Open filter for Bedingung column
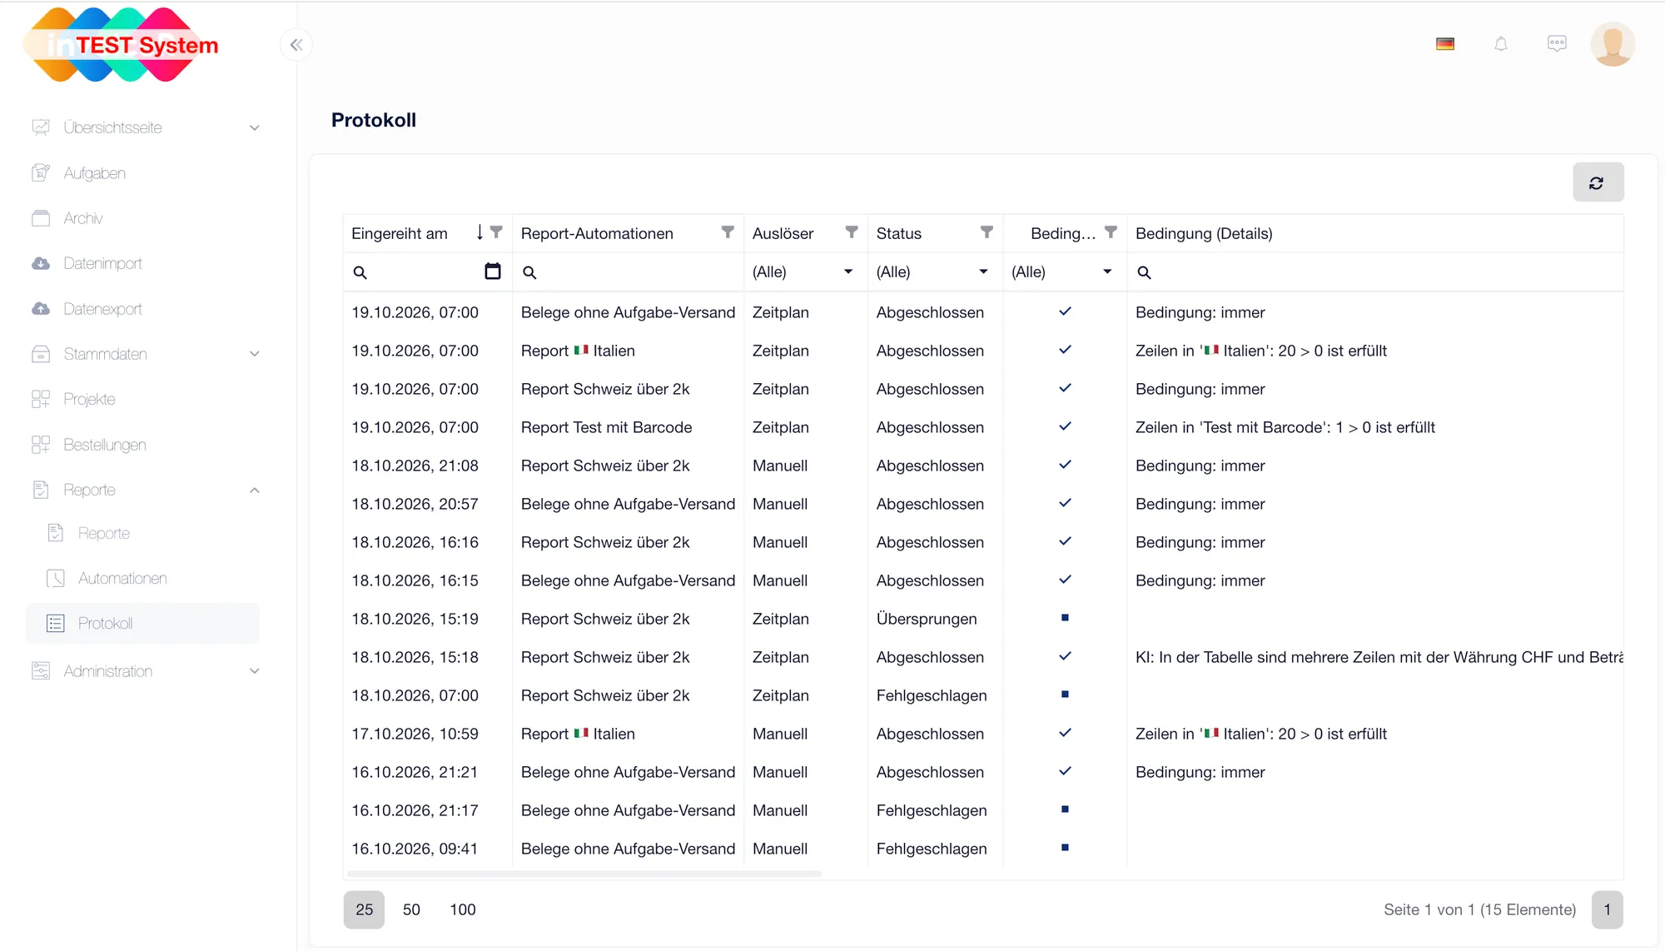Image resolution: width=1665 pixels, height=951 pixels. 1111,232
